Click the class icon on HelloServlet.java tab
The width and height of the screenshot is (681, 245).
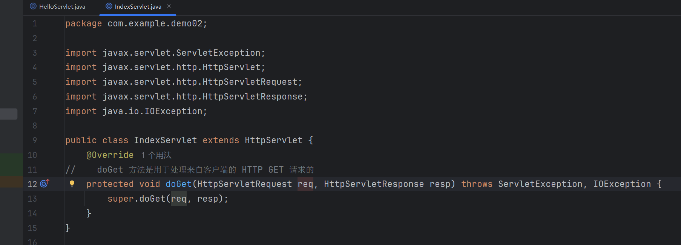pyautogui.click(x=33, y=6)
